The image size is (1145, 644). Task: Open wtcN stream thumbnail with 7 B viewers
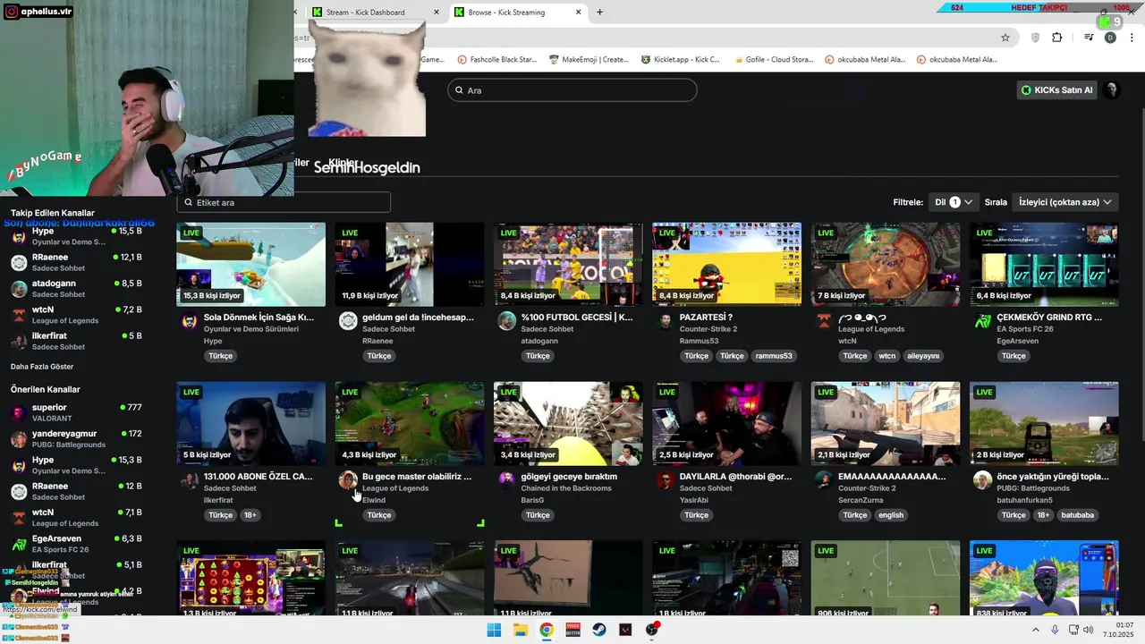pos(886,265)
